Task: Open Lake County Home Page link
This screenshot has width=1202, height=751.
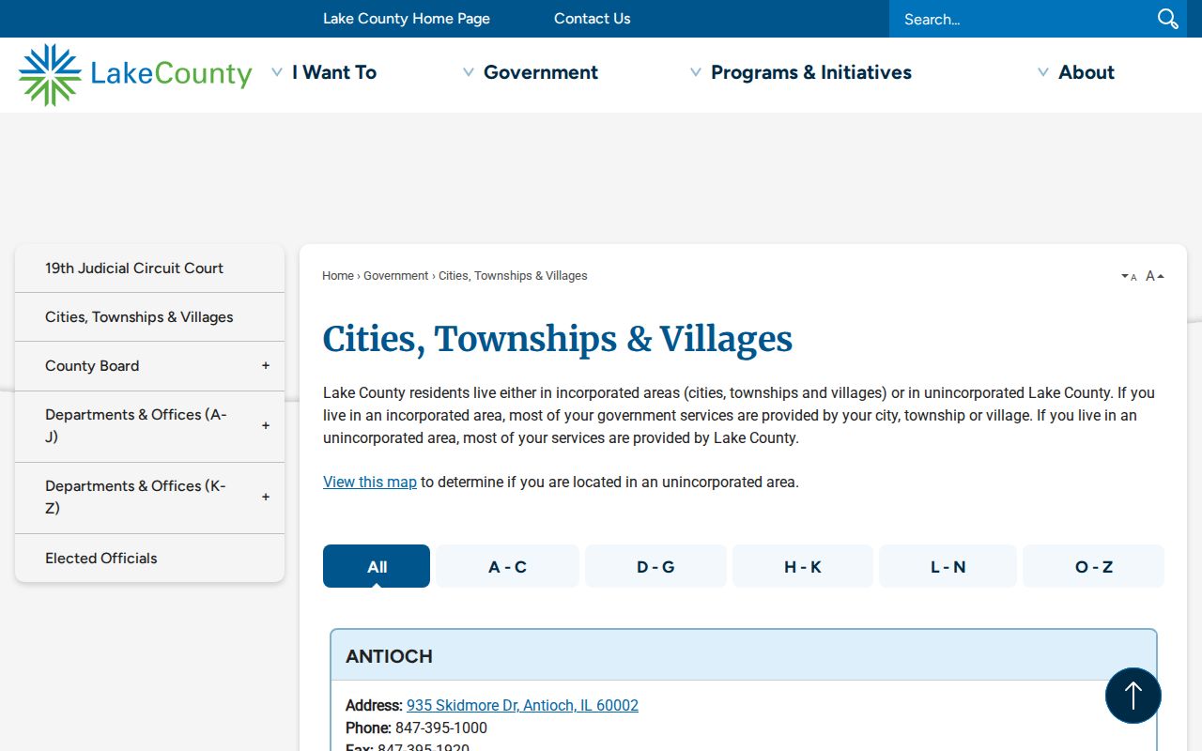Action: click(407, 19)
